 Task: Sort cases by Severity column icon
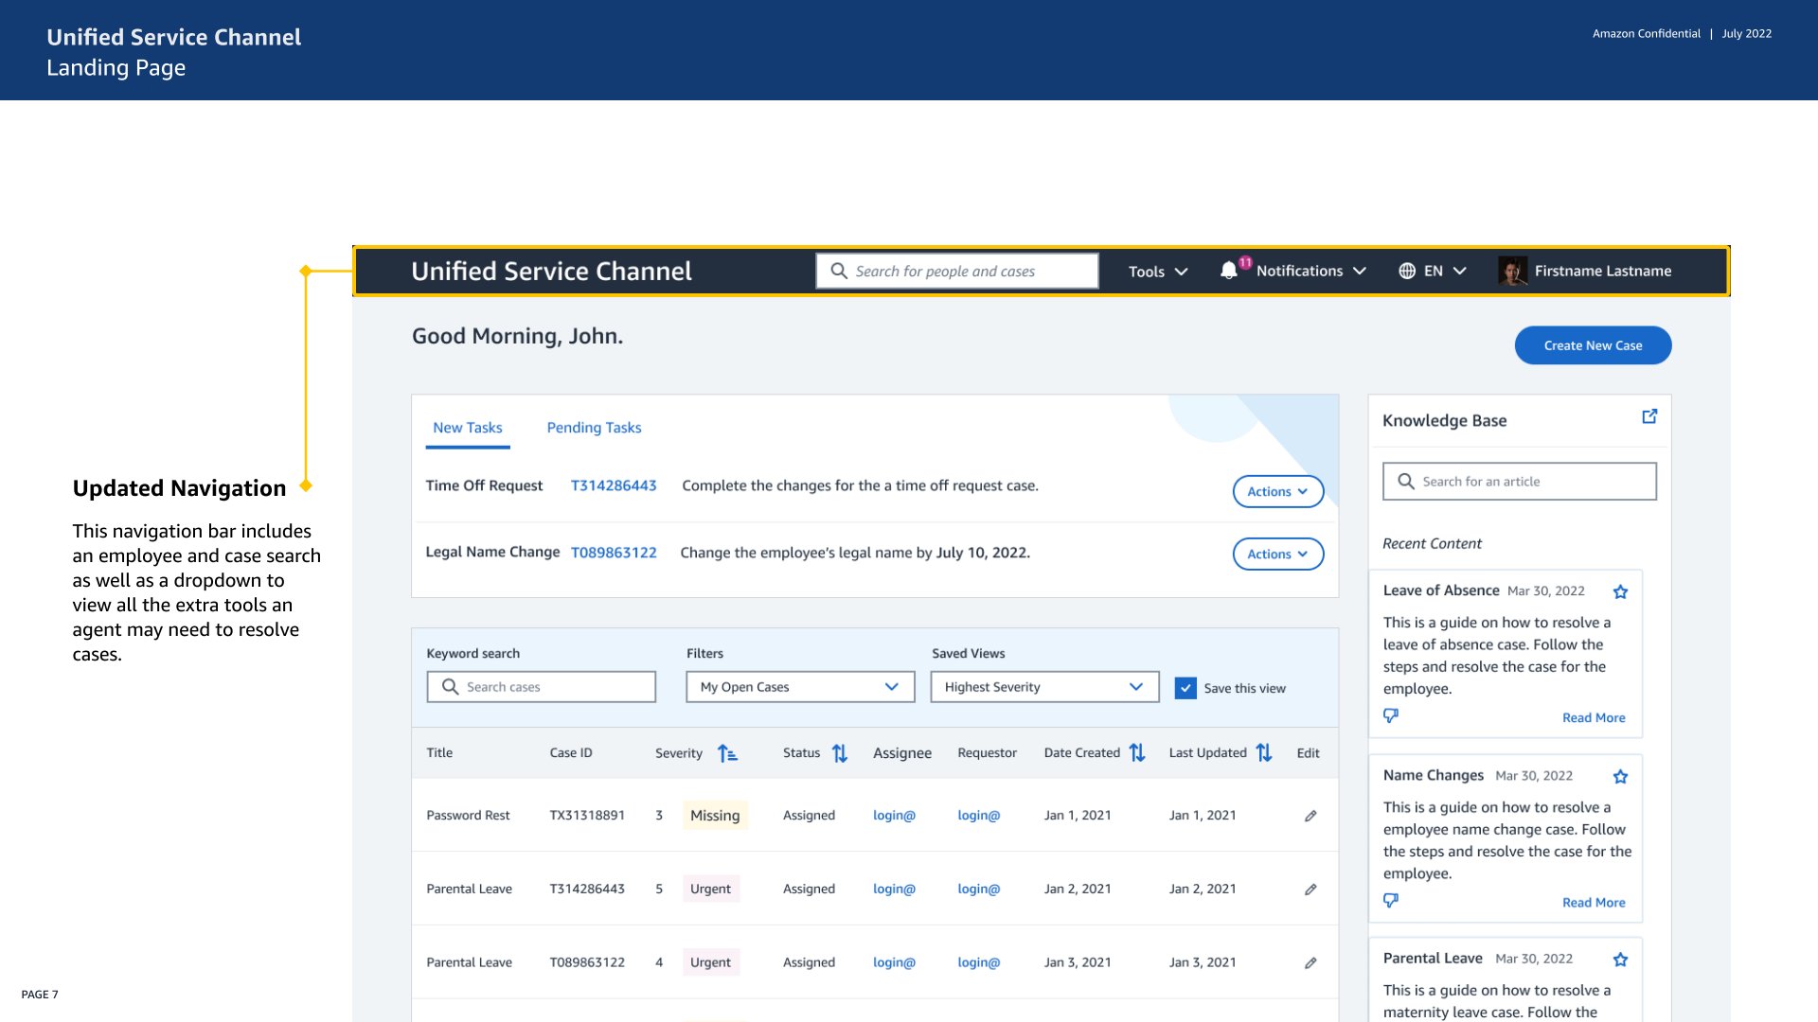pos(727,753)
